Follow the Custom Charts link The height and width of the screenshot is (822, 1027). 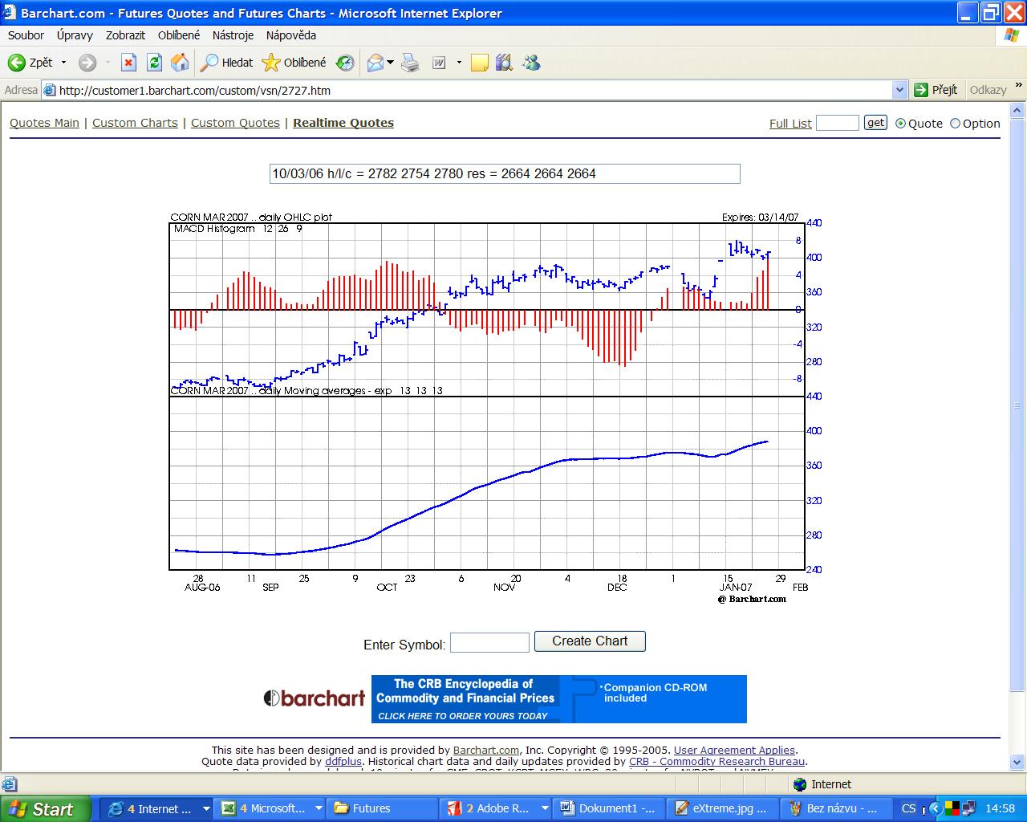coord(135,123)
